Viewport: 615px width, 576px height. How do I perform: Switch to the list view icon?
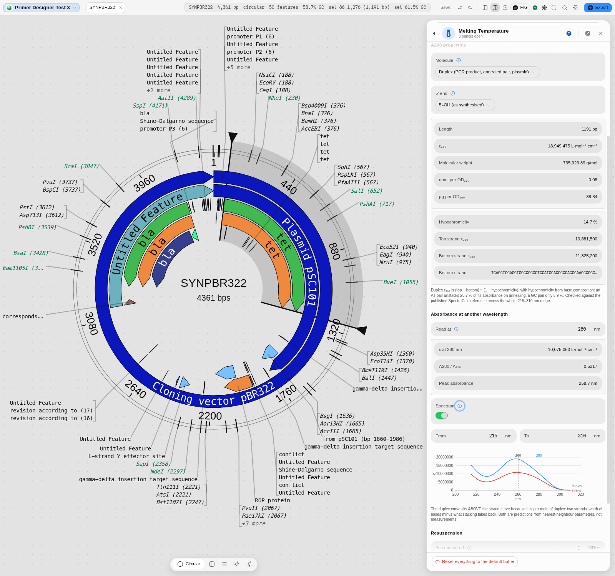(224, 564)
